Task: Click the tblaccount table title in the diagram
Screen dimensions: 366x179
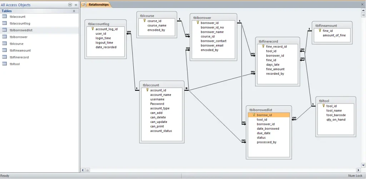Action: coord(151,85)
